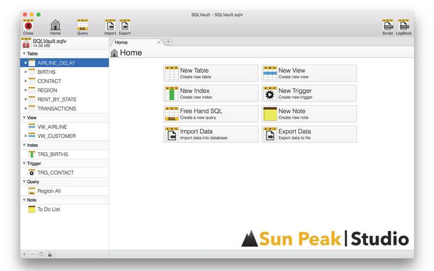Expand the CONTACT table row

[x=25, y=81]
